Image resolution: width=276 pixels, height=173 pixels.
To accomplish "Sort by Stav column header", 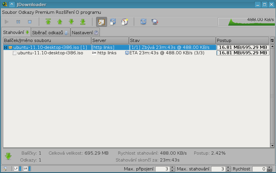I will [x=172, y=41].
